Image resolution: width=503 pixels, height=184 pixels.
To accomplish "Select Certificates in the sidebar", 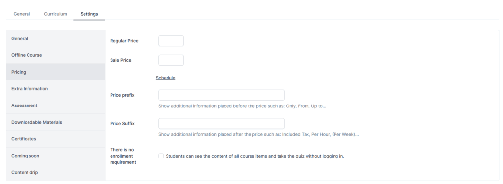I will tap(56, 139).
